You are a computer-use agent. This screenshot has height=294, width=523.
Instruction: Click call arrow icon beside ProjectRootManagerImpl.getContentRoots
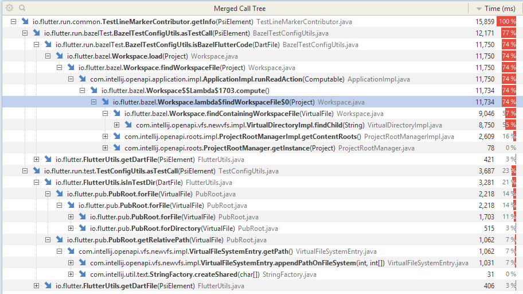[x=117, y=136]
